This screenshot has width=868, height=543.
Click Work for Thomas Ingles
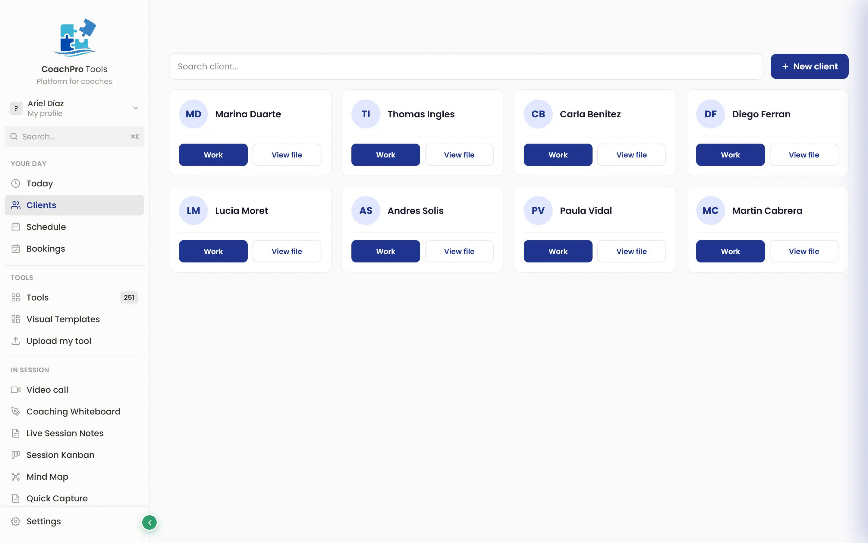[x=385, y=155]
